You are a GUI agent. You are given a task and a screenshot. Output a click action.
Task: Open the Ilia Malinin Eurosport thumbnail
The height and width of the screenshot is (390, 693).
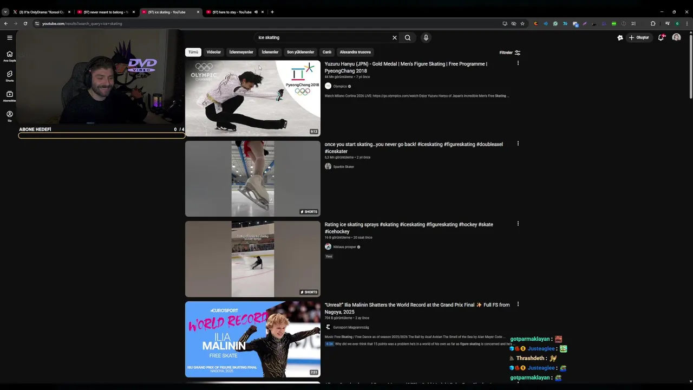click(x=253, y=339)
